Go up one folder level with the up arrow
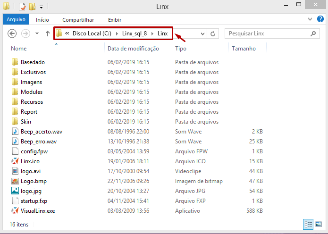 48,33
